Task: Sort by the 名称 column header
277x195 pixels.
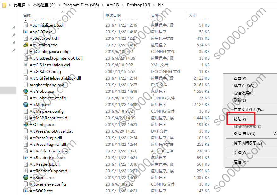Action: (27, 15)
